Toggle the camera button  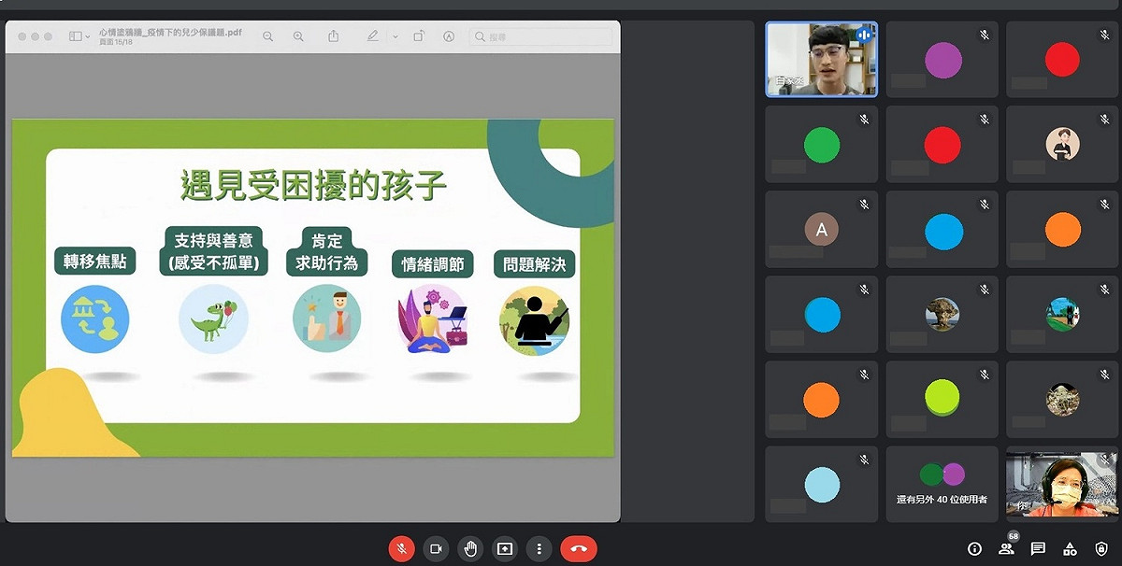[x=436, y=549]
